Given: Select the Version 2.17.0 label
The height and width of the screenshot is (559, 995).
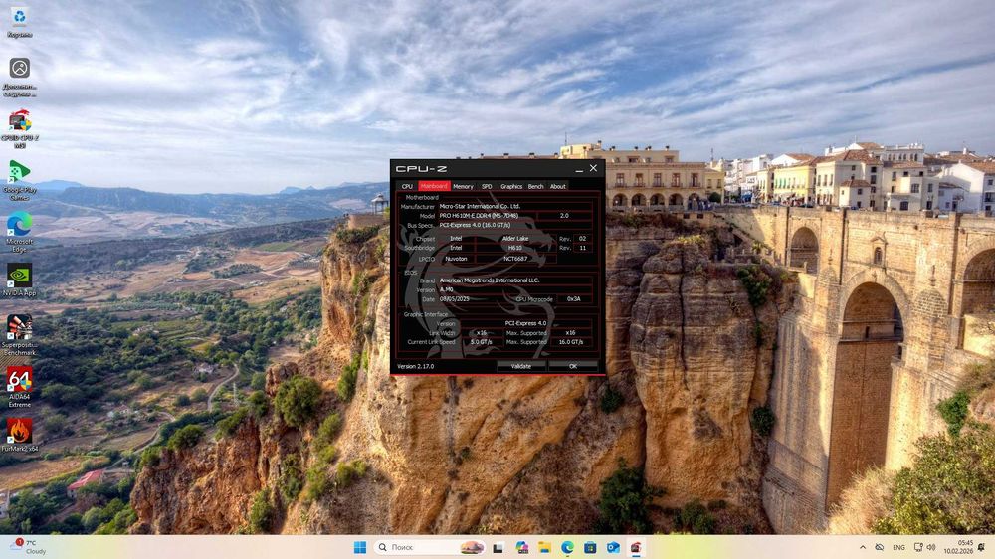Looking at the screenshot, I should click(416, 366).
